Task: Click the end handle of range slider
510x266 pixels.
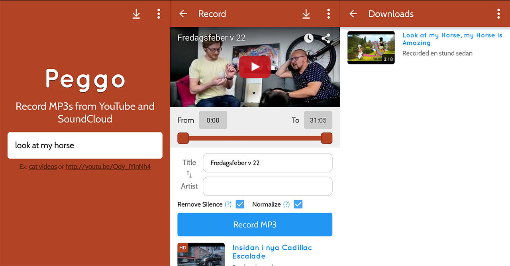Action: pyautogui.click(x=327, y=138)
